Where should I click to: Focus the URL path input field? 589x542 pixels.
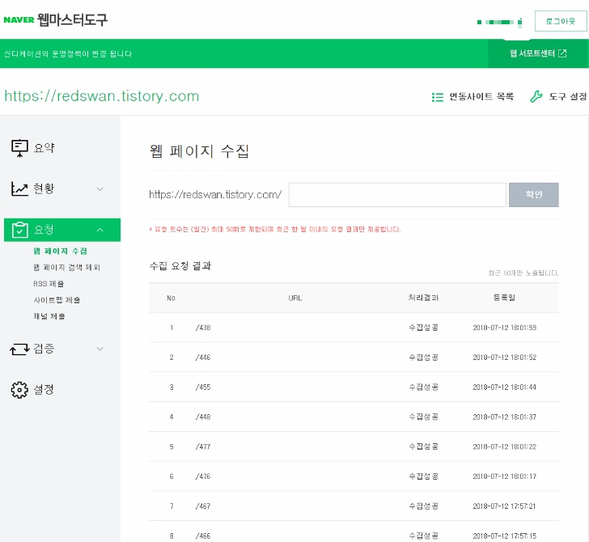[397, 195]
